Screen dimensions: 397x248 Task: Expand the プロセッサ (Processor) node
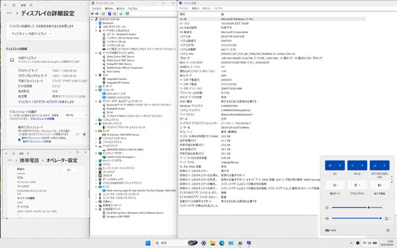(x=96, y=176)
